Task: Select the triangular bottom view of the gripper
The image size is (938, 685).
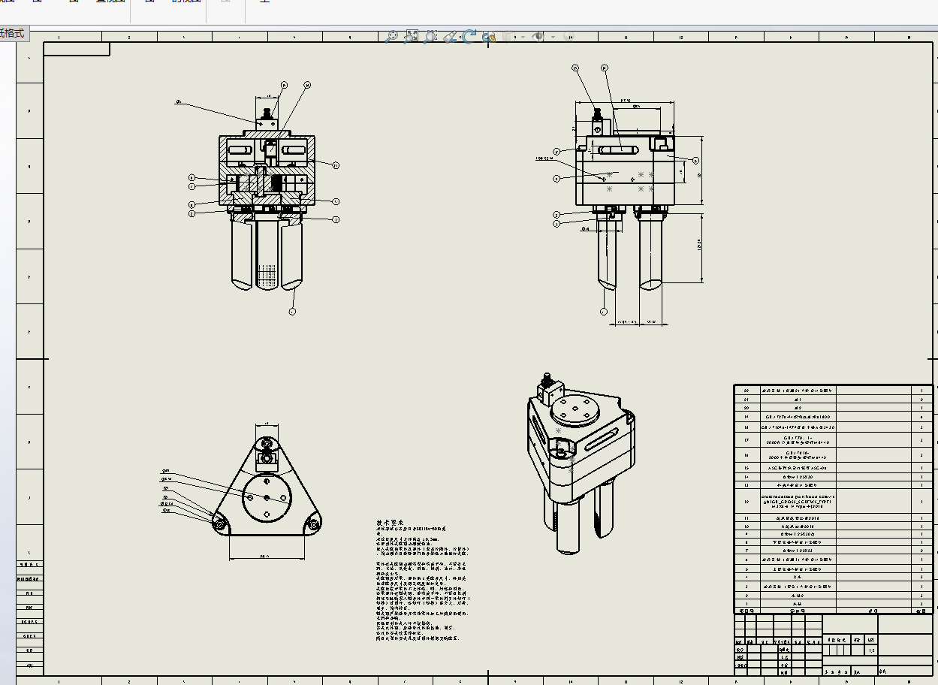Action: (x=267, y=488)
